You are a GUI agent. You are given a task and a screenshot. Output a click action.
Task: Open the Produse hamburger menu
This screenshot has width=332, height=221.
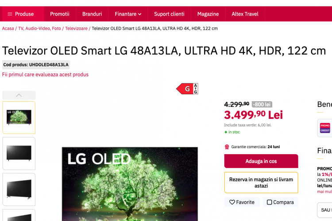[x=21, y=14]
